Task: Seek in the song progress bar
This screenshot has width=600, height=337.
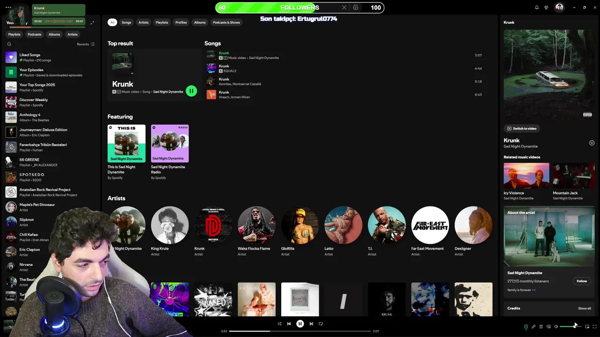Action: [x=300, y=331]
